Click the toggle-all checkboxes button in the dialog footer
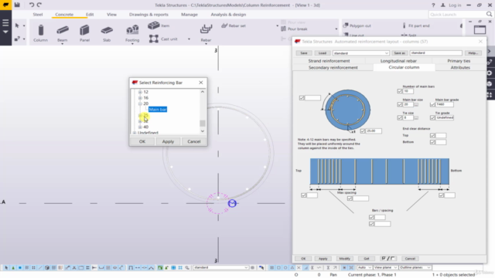Screen dimensions: 495x278 pos(388,259)
